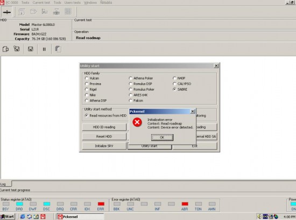Screen dimensions: 296x220
Task: Click the Utility start button
Action: pos(150,147)
